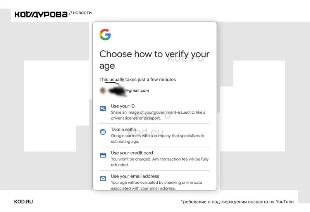Viewport: 310px width, 212px height.
Task: Select "Use your email address" option
Action: click(135, 176)
